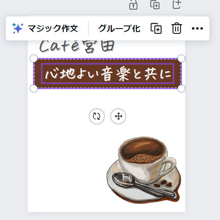Click top-right resize handle of selection
Viewport: 220px width, 220px height.
[181, 59]
